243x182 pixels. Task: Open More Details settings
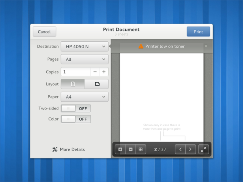tap(68, 149)
